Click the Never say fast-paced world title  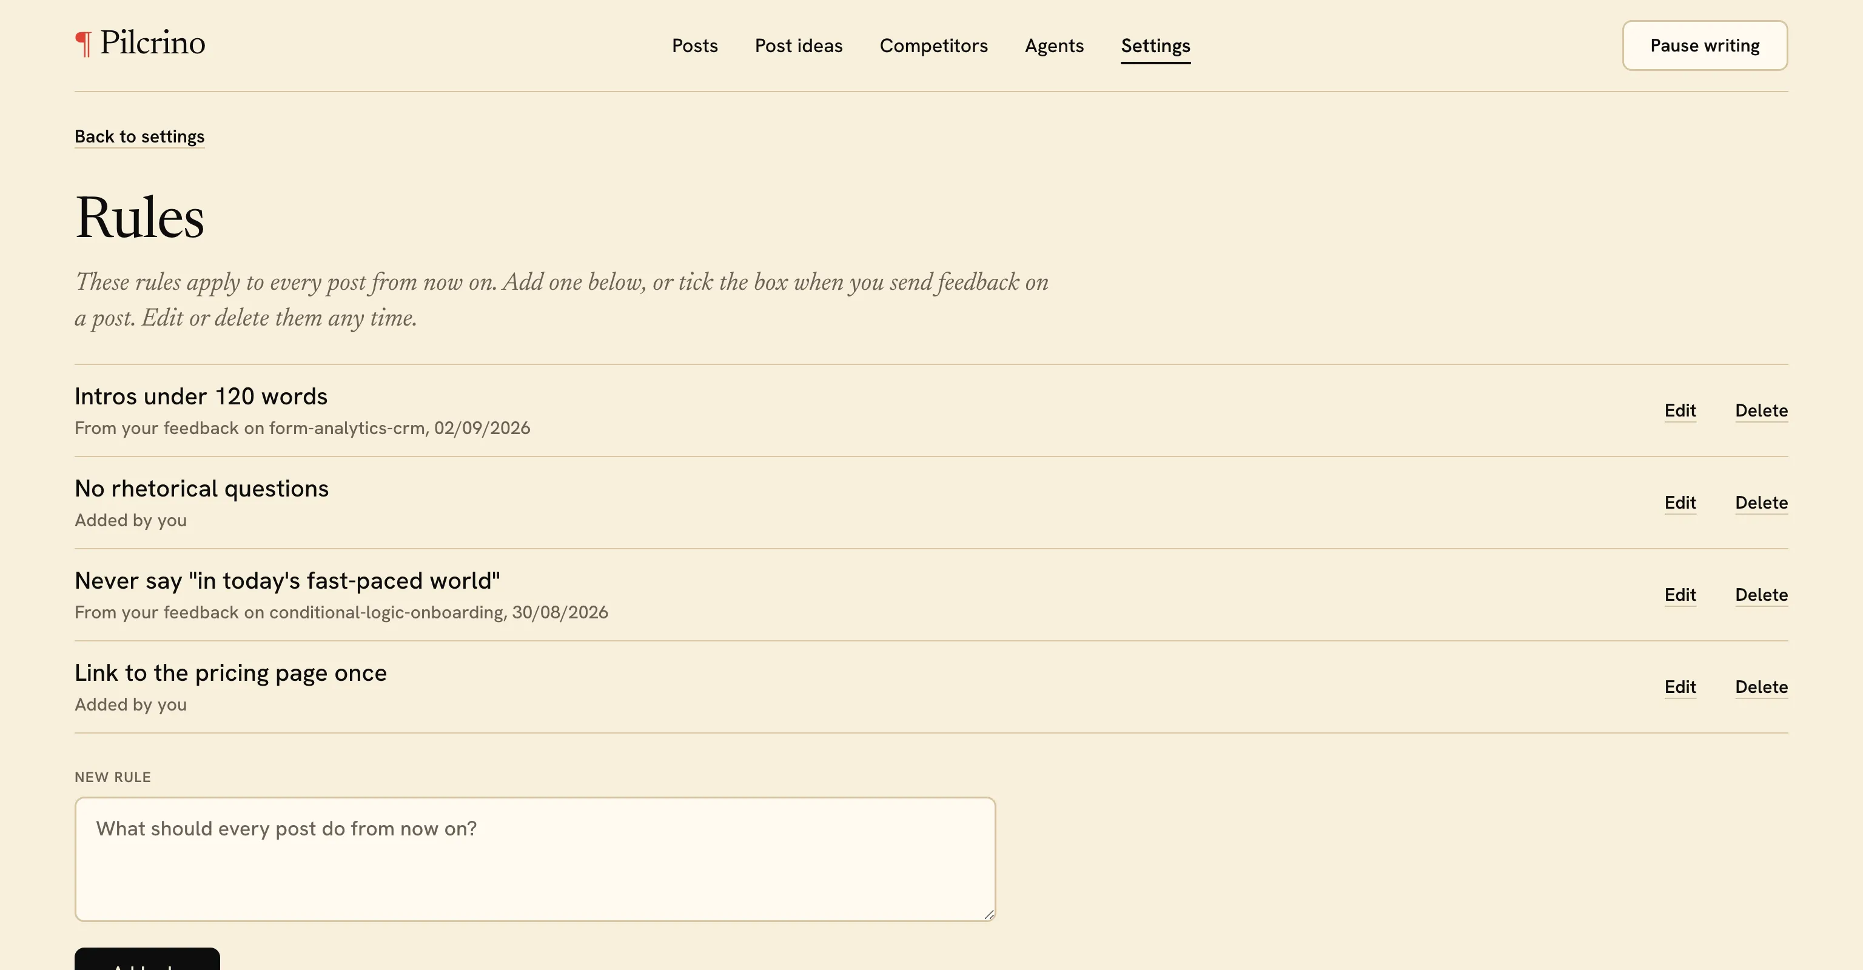[287, 580]
